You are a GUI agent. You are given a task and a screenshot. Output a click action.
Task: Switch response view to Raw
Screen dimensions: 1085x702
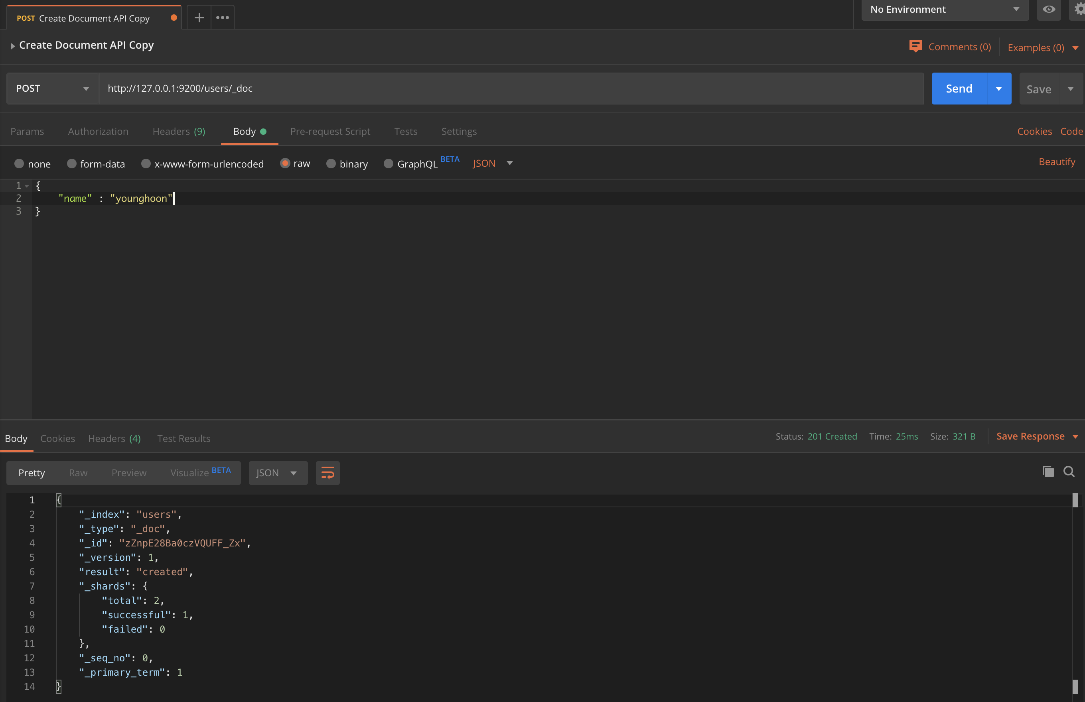78,473
